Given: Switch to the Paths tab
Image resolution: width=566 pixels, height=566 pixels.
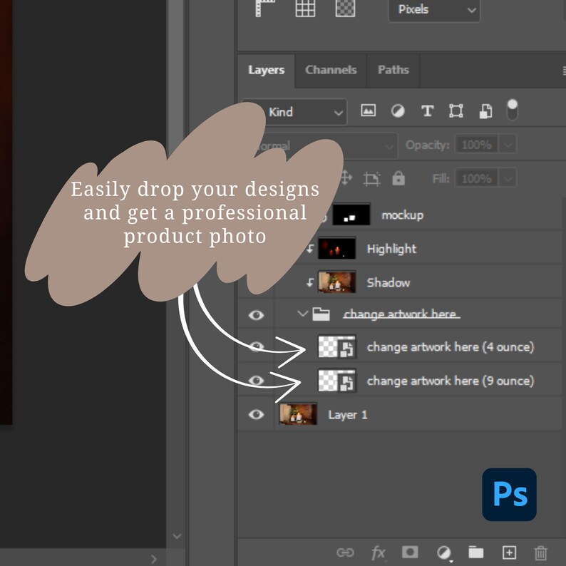Looking at the screenshot, I should click(393, 70).
